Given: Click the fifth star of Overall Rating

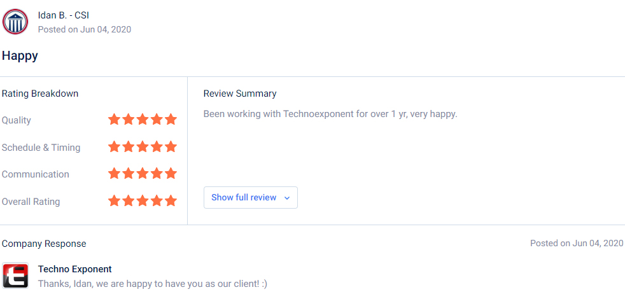Looking at the screenshot, I should coord(171,200).
